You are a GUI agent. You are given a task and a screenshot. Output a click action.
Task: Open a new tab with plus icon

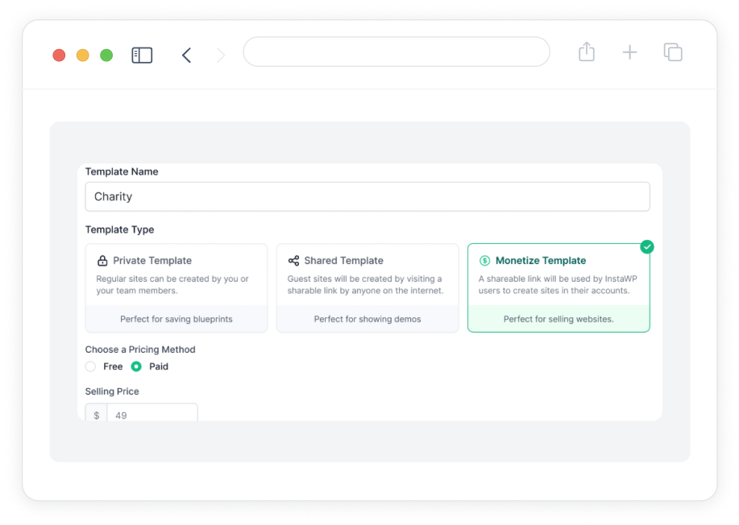(629, 52)
